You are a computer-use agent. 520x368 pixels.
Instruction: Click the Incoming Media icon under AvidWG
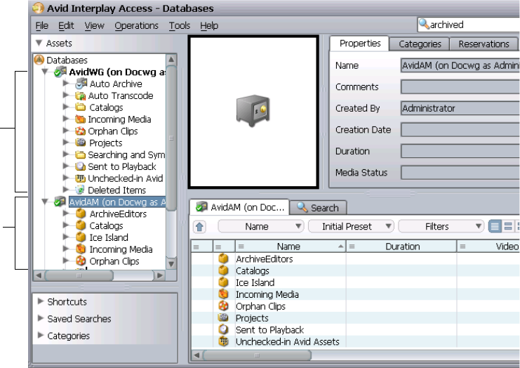pos(80,119)
